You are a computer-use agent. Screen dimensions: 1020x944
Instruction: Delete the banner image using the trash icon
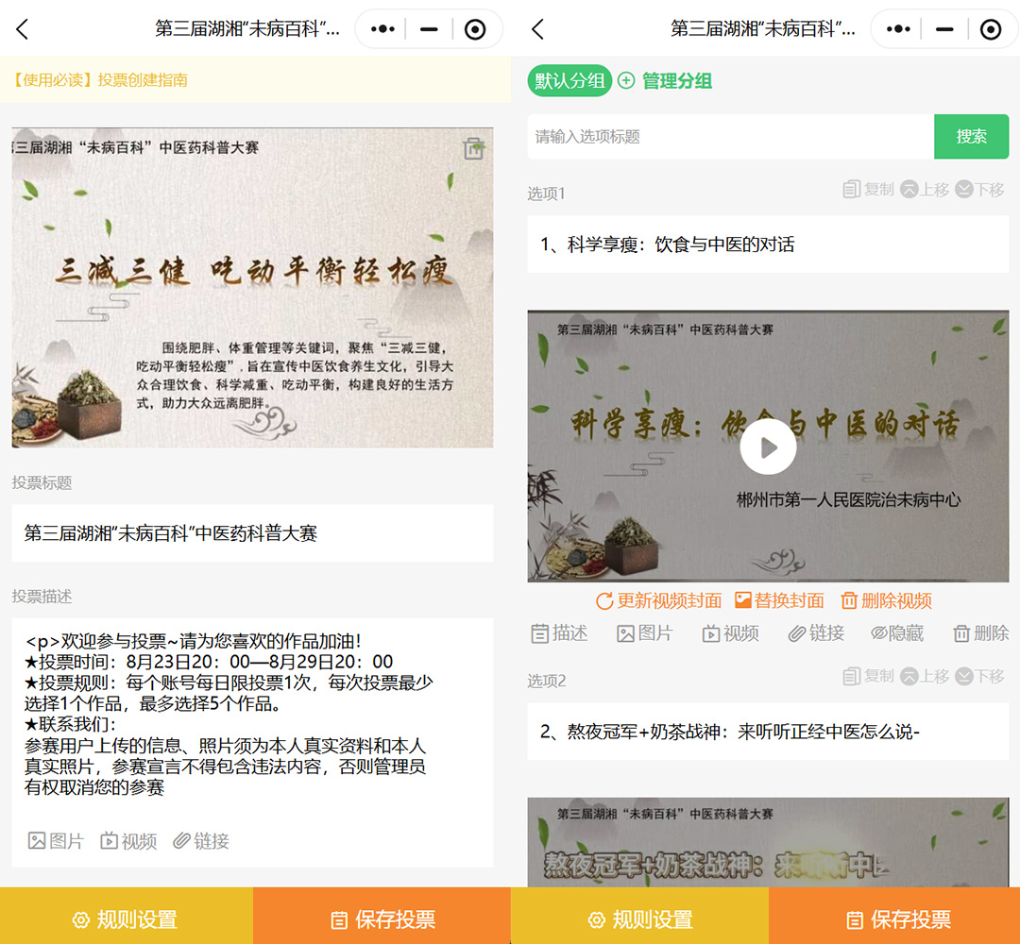click(473, 148)
